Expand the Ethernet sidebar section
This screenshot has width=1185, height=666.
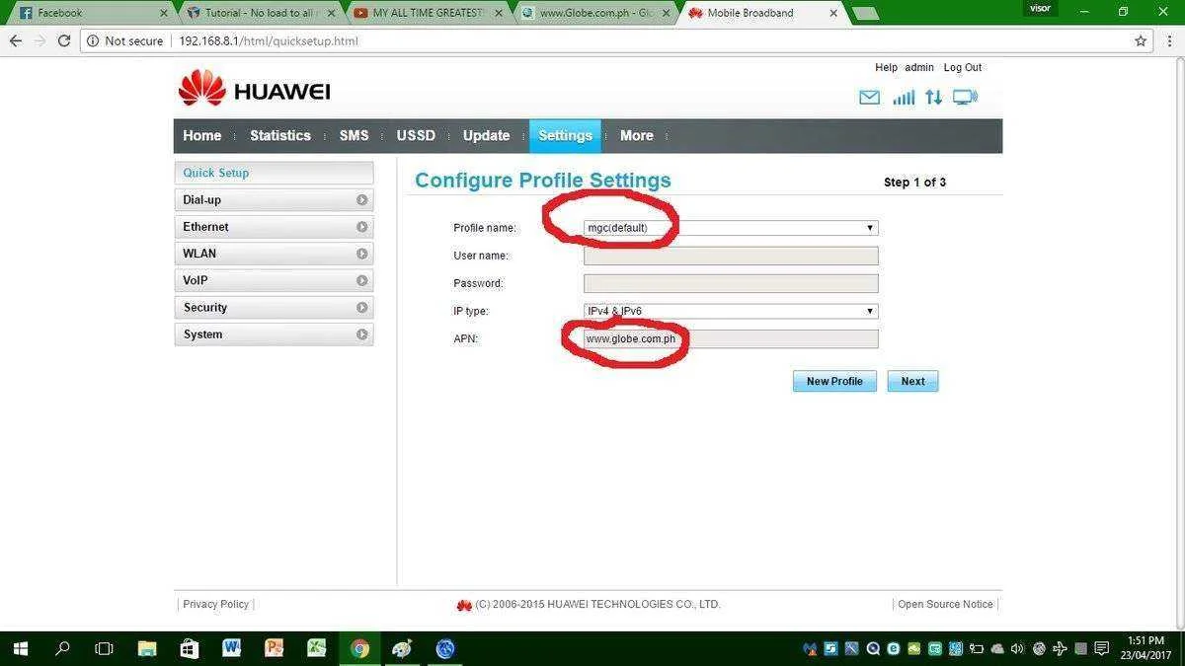click(x=274, y=227)
